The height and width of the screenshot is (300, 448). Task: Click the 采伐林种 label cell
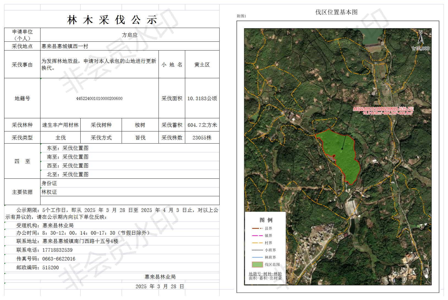click(x=22, y=125)
